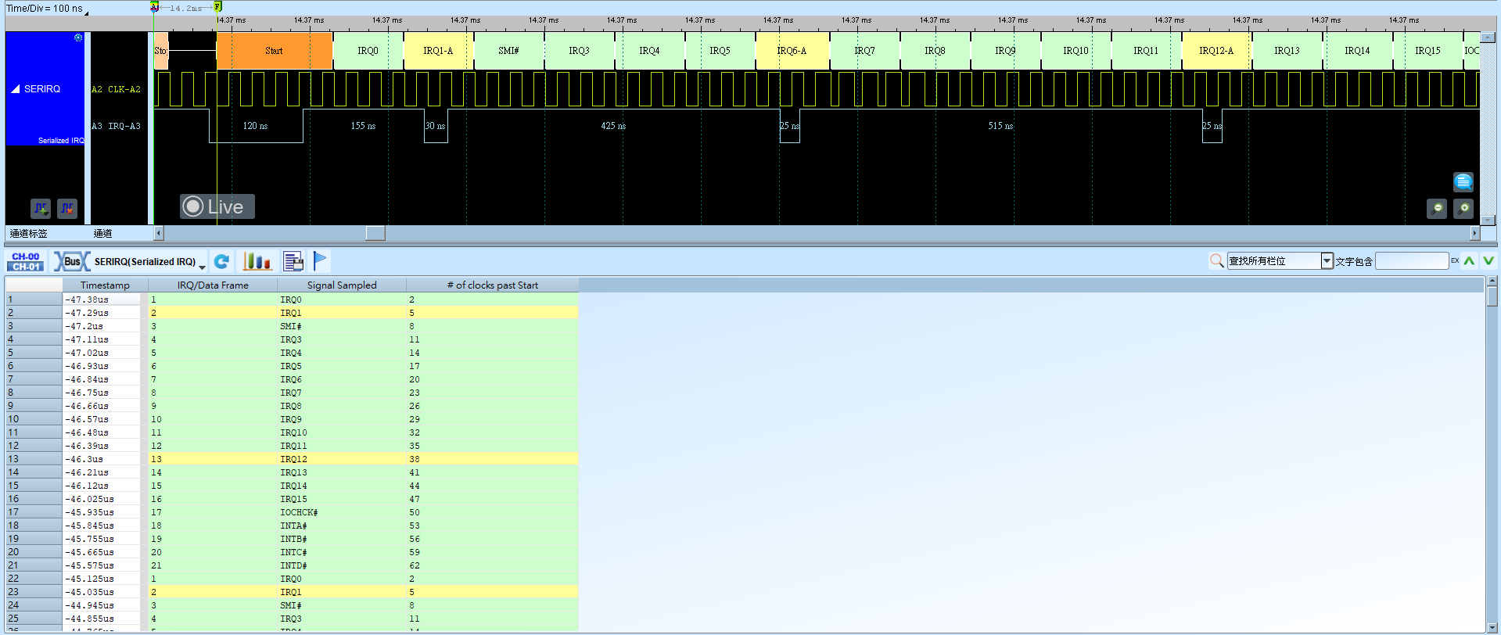This screenshot has width=1501, height=635.
Task: Click the table vertical scrollbar thumb
Action: tap(1492, 296)
